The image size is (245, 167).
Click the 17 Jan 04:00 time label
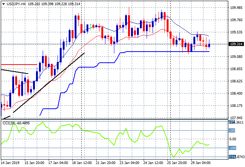pos(58,163)
